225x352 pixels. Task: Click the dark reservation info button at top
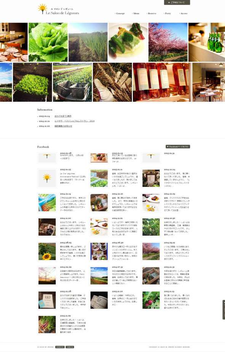[x=177, y=2]
